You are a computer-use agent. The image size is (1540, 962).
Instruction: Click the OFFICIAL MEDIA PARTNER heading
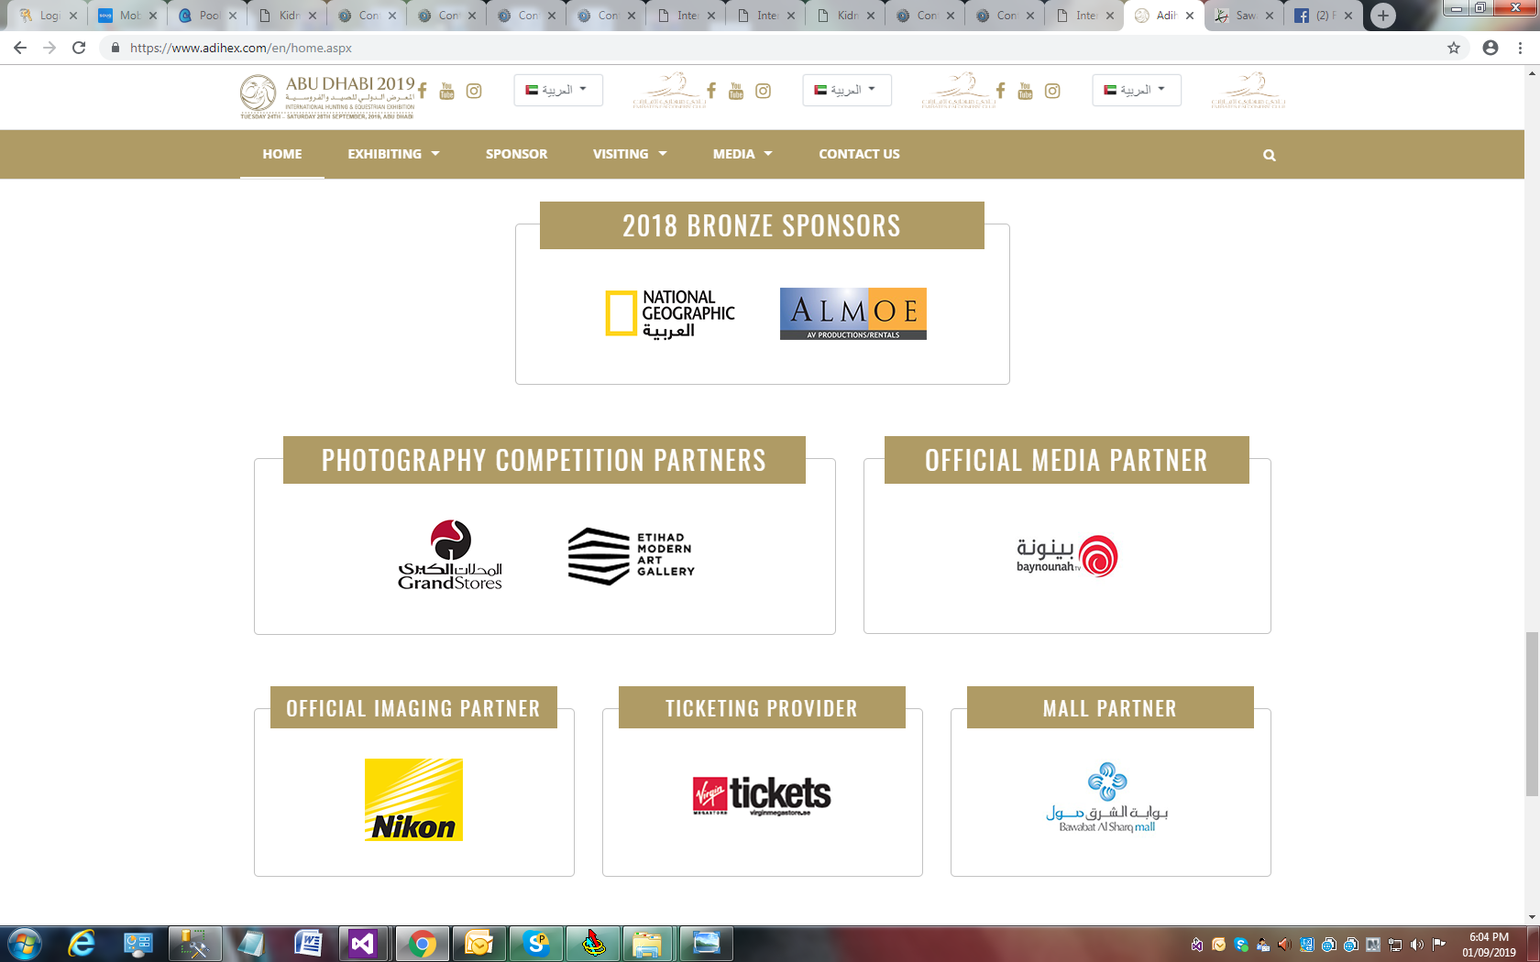pyautogui.click(x=1066, y=460)
